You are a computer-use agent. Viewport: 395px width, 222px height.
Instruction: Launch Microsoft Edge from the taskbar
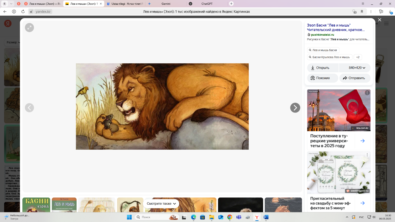(x=193, y=217)
